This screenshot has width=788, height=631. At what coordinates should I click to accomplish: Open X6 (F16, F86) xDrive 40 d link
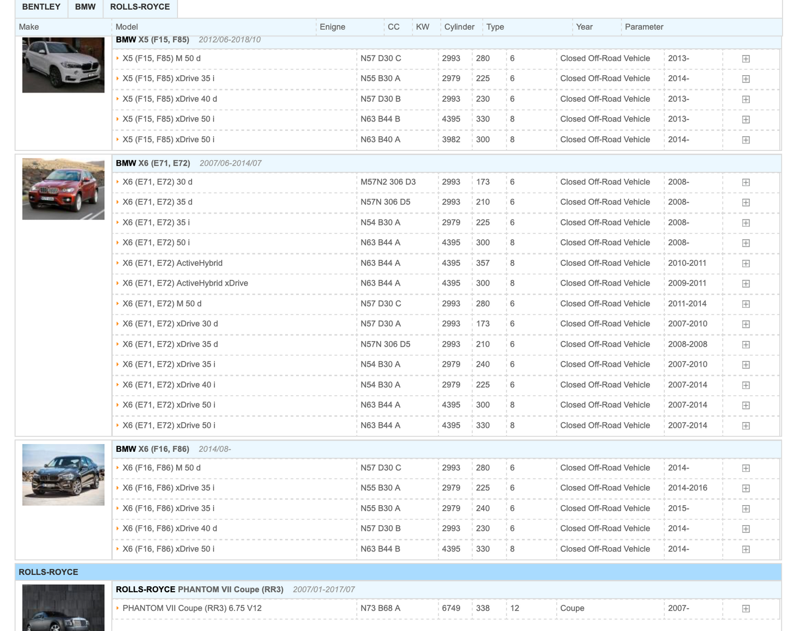[x=170, y=528]
